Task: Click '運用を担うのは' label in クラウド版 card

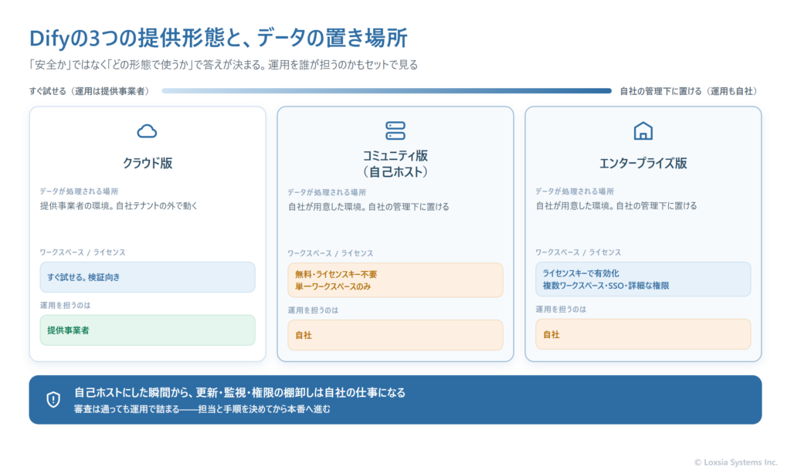Action: point(65,305)
